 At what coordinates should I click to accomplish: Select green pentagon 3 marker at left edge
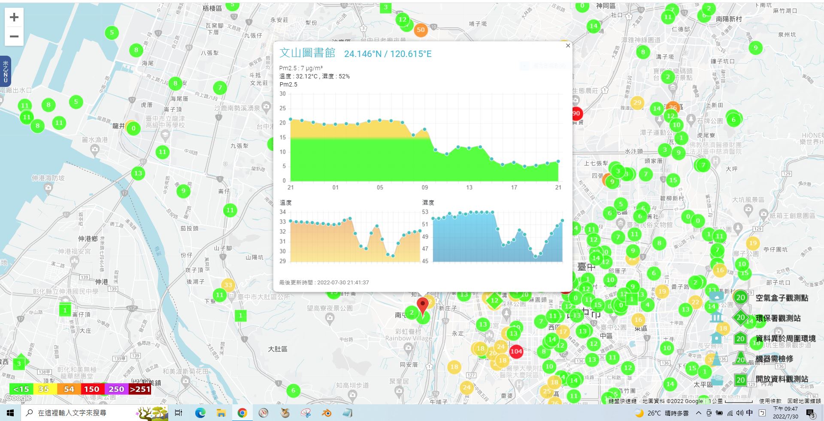(x=19, y=363)
